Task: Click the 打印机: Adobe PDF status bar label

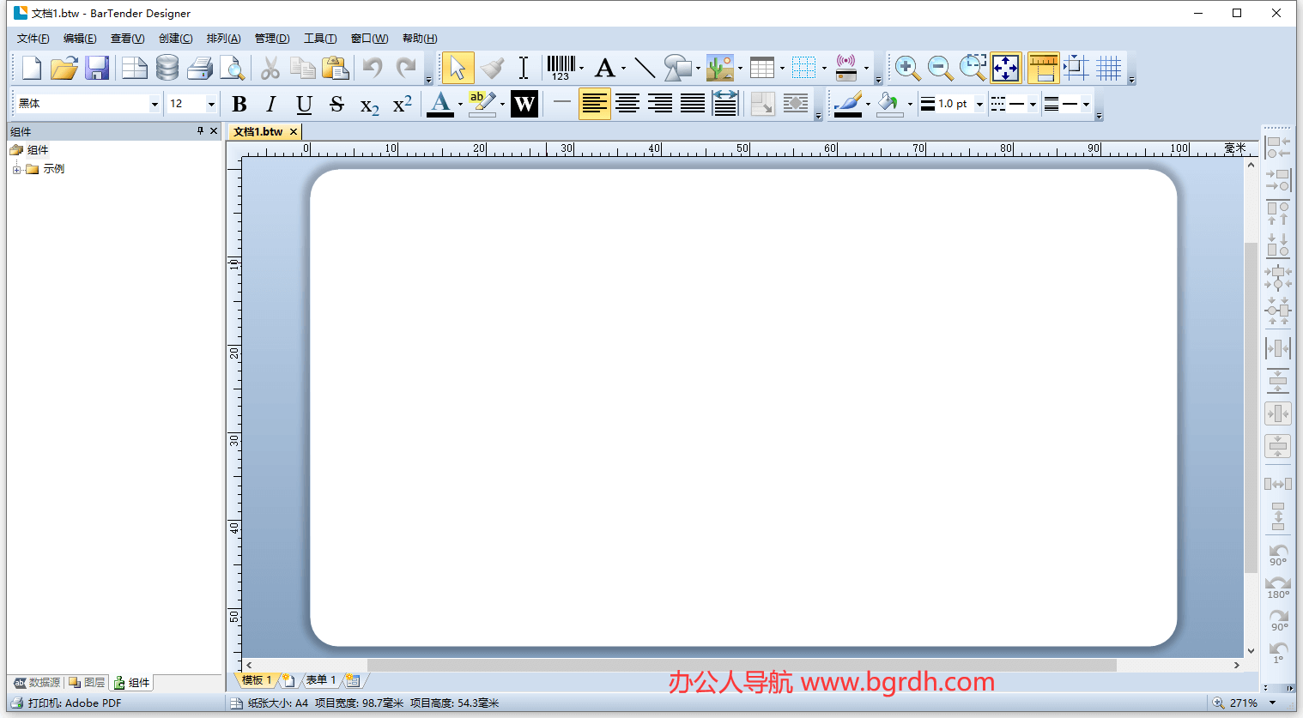Action: (67, 703)
